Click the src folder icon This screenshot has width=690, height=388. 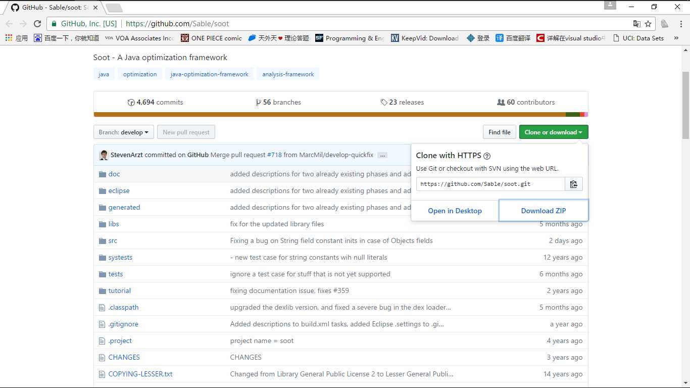(103, 241)
